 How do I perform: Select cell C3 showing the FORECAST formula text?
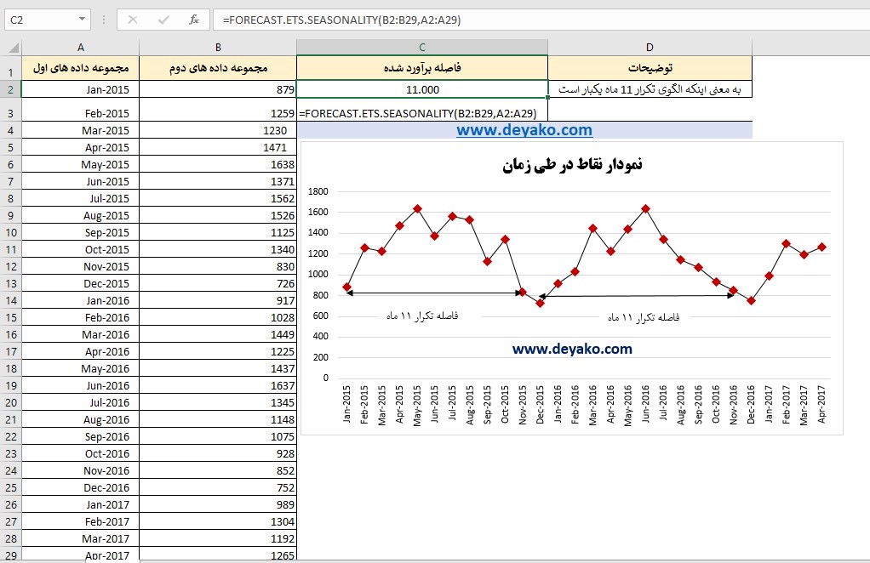click(422, 113)
